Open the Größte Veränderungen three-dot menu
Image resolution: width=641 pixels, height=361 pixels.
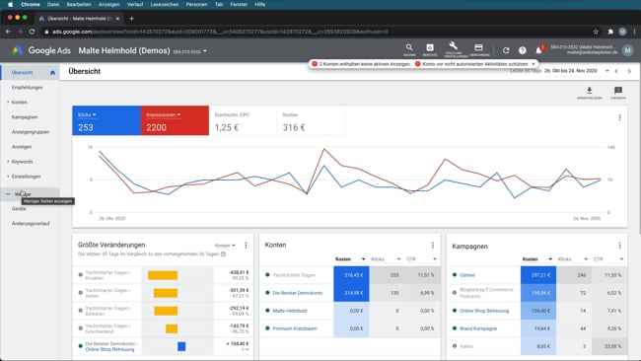246,246
